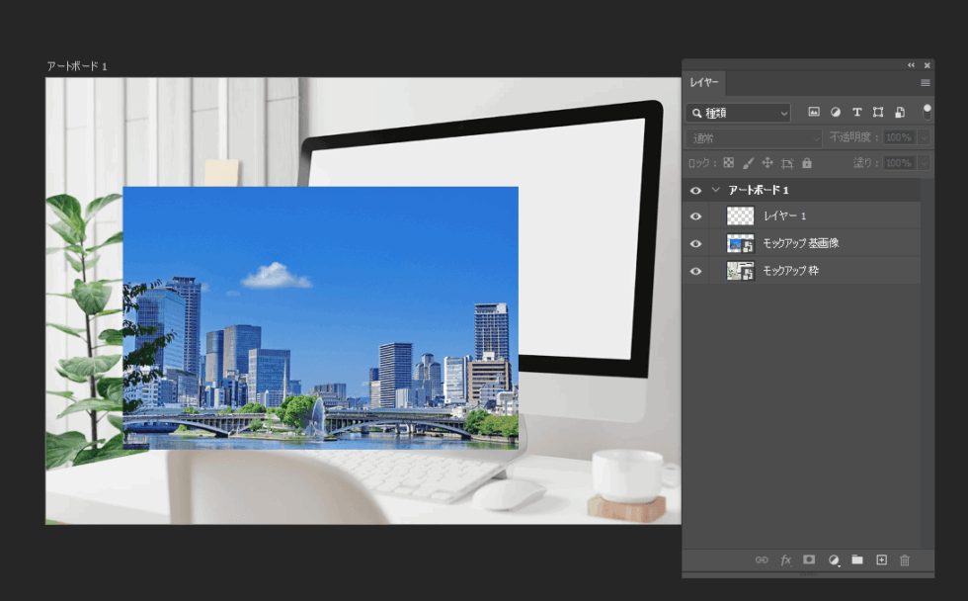Delete layer using the trash icon
This screenshot has width=968, height=601.
tap(905, 560)
